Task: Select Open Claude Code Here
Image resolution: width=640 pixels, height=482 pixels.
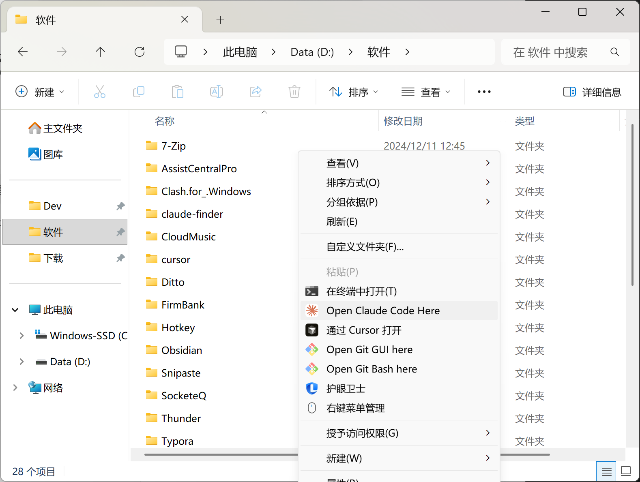Action: click(399, 311)
